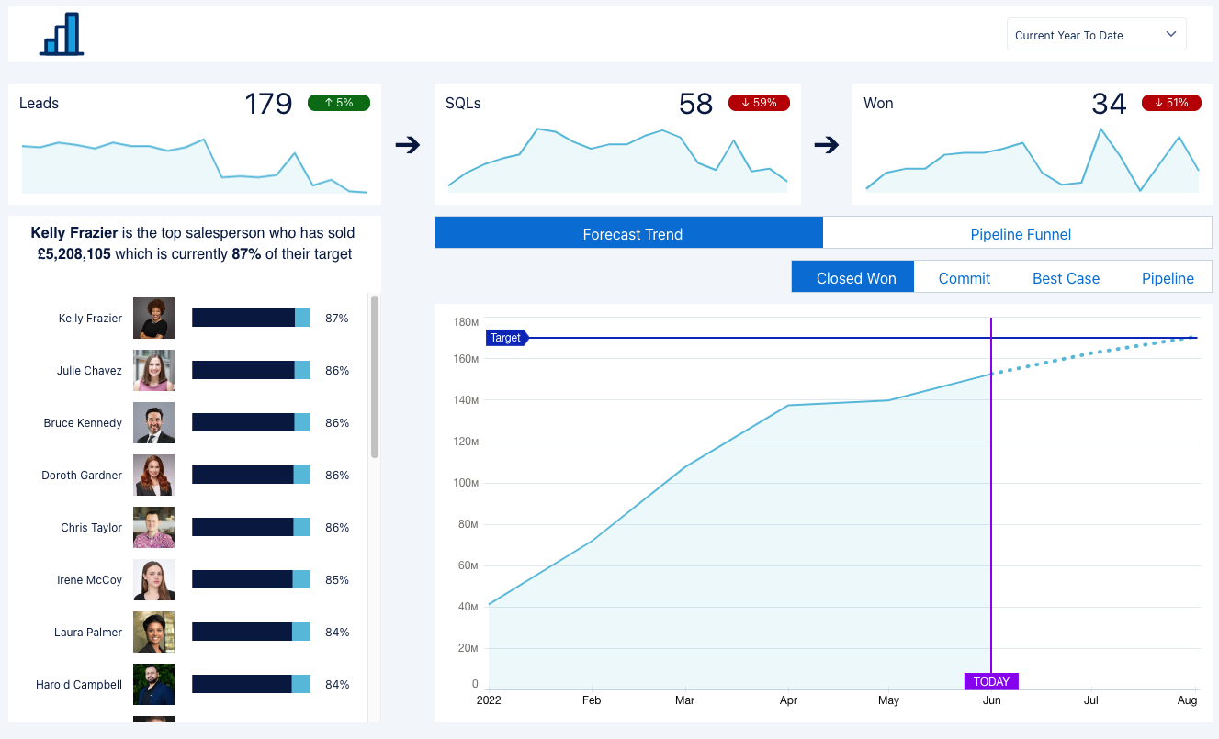
Task: Select the Pipeline forecast option
Action: click(x=1168, y=278)
